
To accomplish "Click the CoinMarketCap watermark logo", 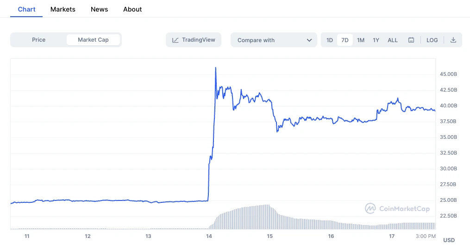I will coord(370,208).
